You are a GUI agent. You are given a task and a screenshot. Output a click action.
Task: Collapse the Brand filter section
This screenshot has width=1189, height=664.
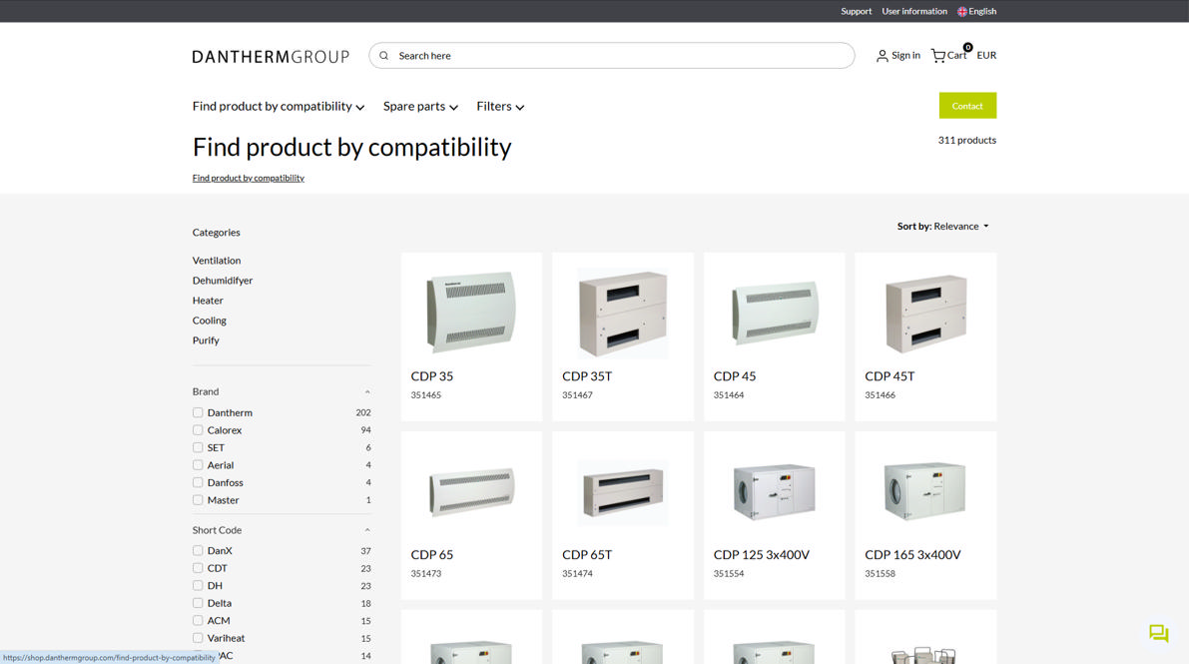tap(367, 391)
